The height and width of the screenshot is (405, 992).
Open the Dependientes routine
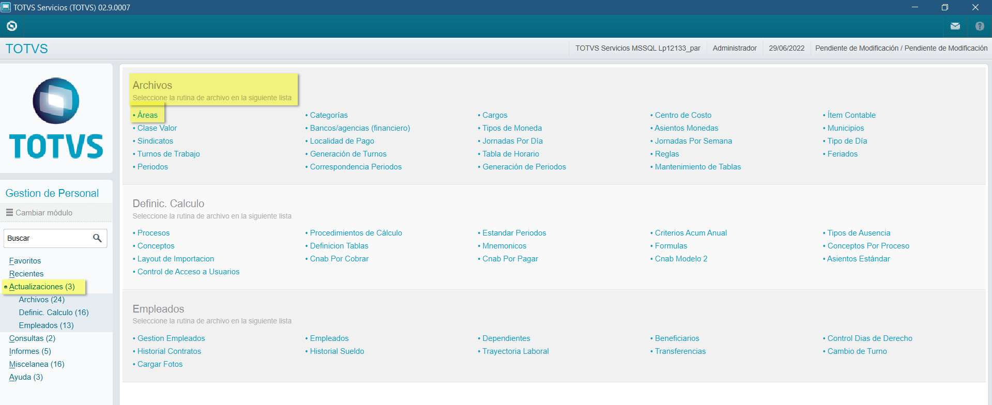(506, 338)
